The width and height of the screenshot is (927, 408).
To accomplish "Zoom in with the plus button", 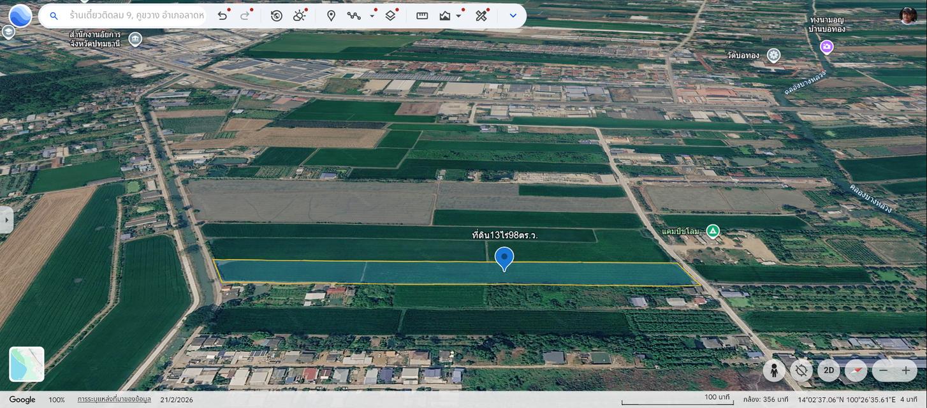I will pos(906,370).
